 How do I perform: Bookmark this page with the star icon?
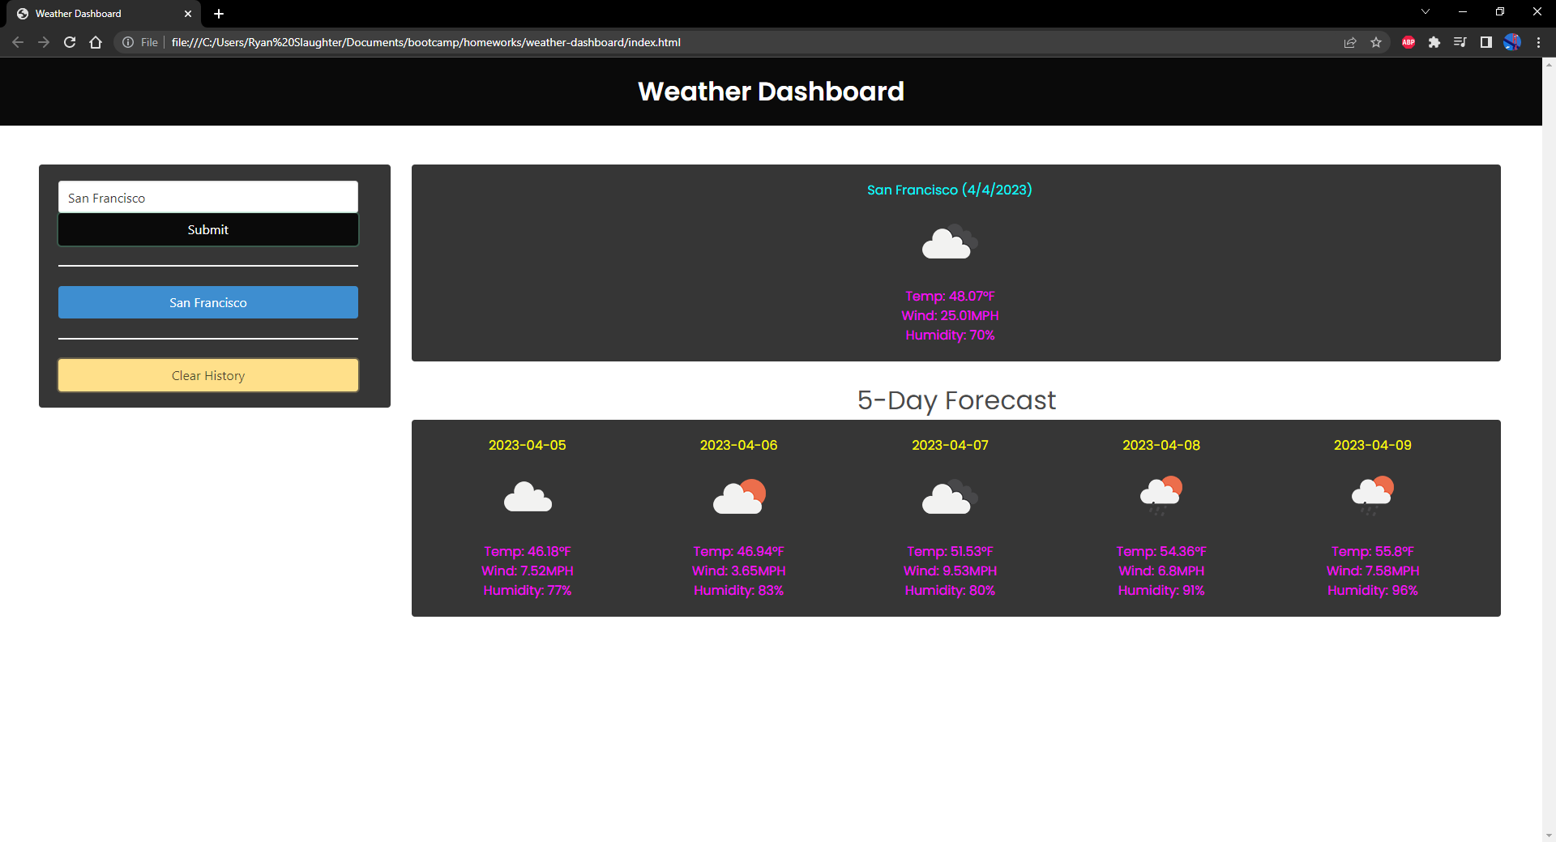point(1376,42)
